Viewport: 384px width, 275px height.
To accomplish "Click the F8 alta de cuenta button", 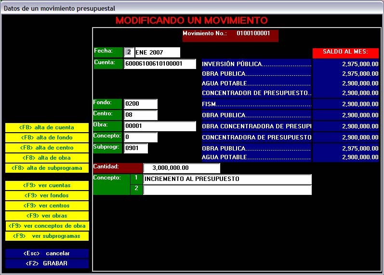I will [47, 127].
